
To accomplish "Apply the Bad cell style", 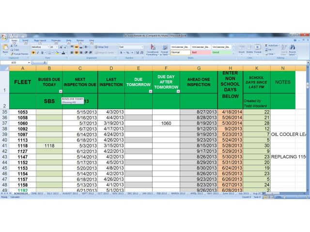I will (201, 52).
